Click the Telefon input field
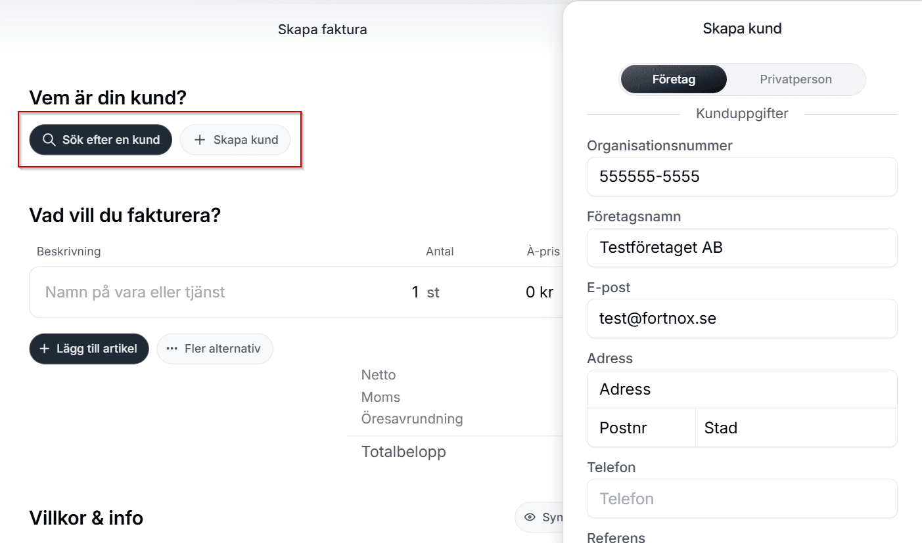This screenshot has width=922, height=543. (x=741, y=498)
